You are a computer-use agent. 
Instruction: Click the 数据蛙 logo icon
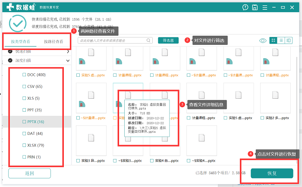pos(10,7)
